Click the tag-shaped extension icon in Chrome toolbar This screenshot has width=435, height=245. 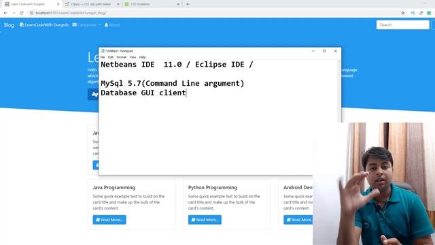(x=421, y=13)
